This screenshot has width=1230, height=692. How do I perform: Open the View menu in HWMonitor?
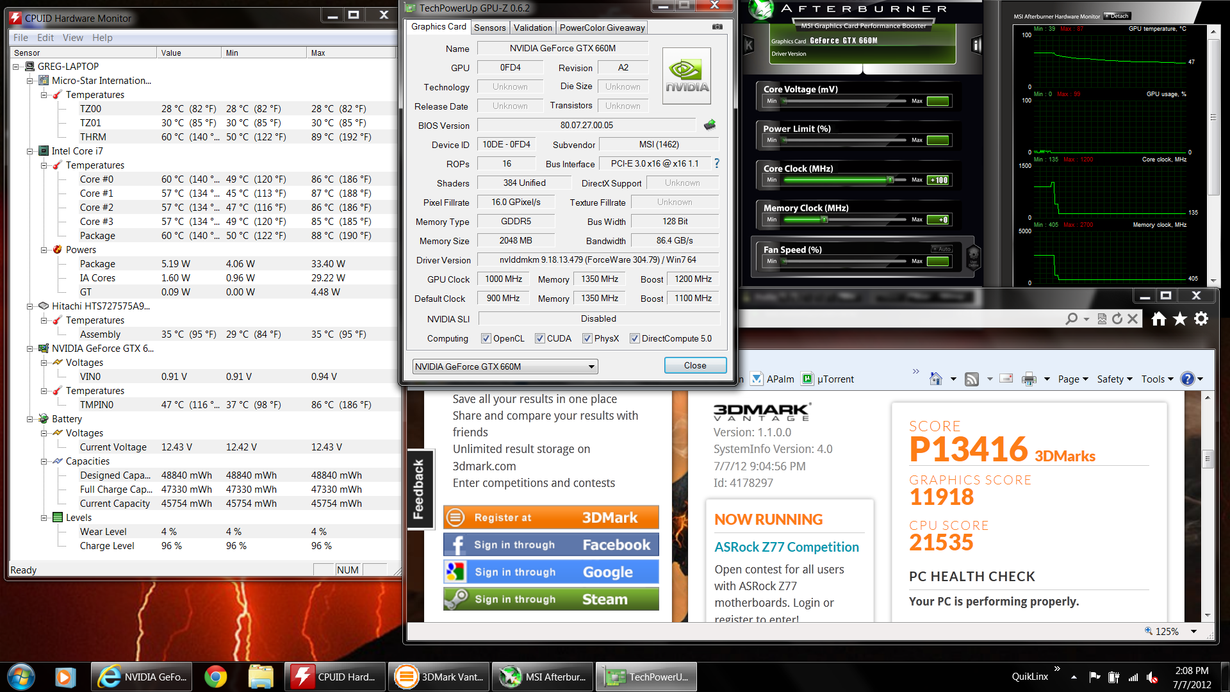pos(72,38)
